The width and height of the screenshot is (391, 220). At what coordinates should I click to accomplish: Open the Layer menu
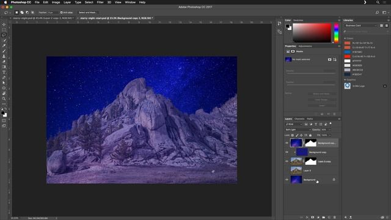click(67, 2)
